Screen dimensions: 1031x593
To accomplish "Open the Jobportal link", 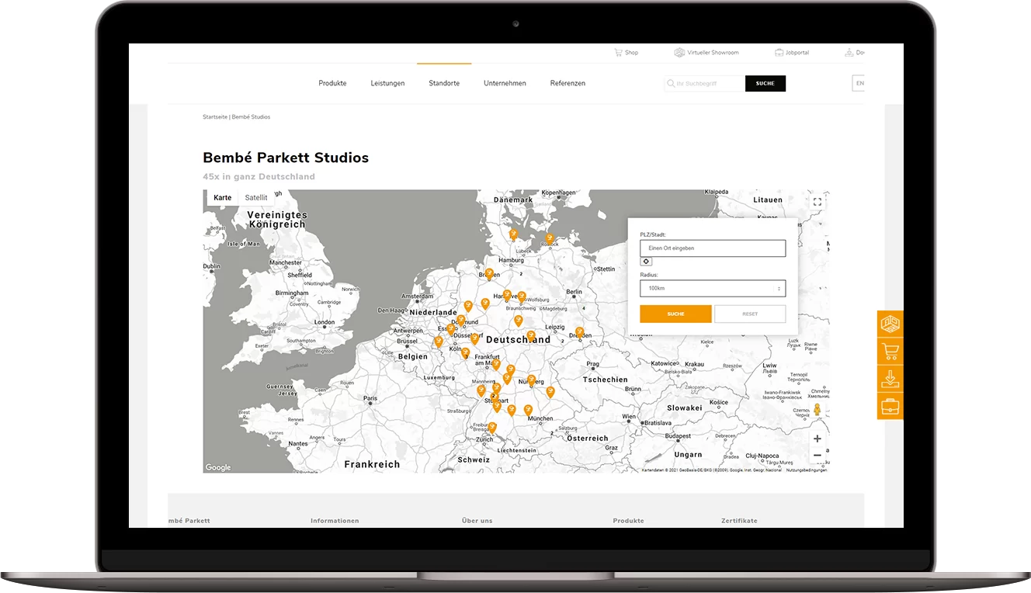I will point(797,53).
